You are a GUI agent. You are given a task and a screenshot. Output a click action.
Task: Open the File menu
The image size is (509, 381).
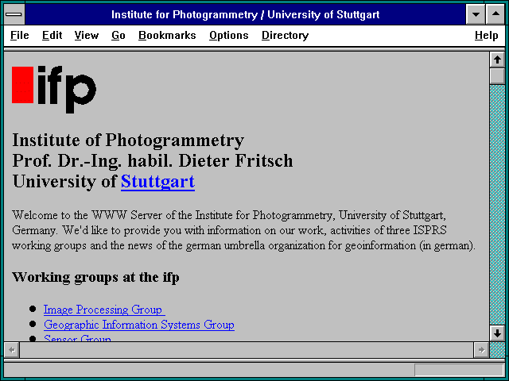coord(19,35)
